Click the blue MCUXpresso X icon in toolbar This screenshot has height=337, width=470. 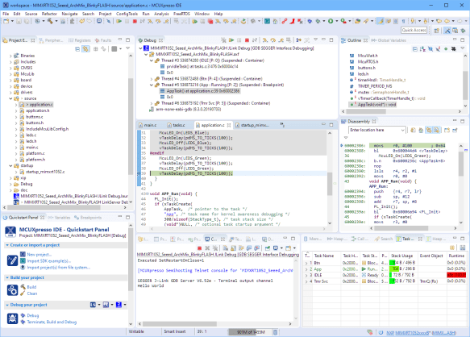pos(267,21)
